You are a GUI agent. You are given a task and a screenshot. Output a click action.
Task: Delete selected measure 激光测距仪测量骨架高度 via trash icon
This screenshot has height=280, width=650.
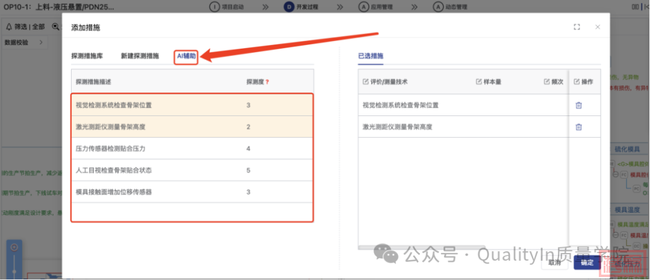pos(579,127)
